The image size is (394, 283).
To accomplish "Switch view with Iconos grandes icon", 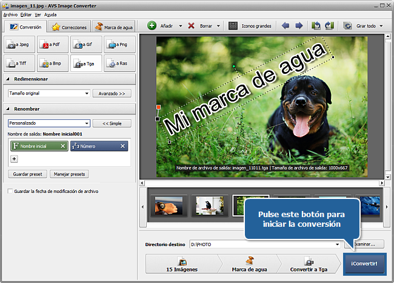I will click(233, 26).
